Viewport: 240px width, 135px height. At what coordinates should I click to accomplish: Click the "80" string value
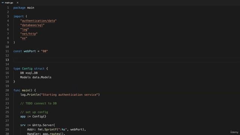(x=44, y=51)
